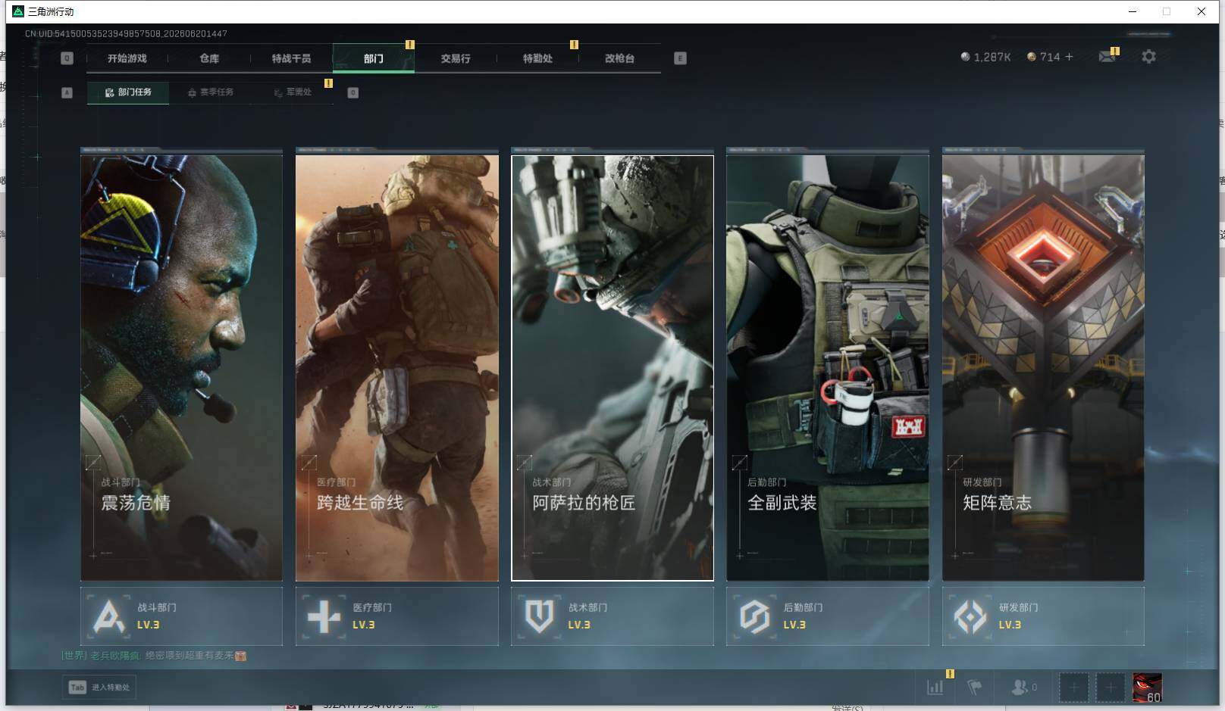Screen dimensions: 1225x711
Task: Switch to the 开始游戏 tab
Action: pyautogui.click(x=127, y=58)
